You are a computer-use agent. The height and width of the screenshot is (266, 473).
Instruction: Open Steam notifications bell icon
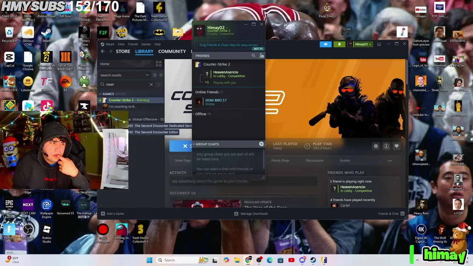coord(340,44)
